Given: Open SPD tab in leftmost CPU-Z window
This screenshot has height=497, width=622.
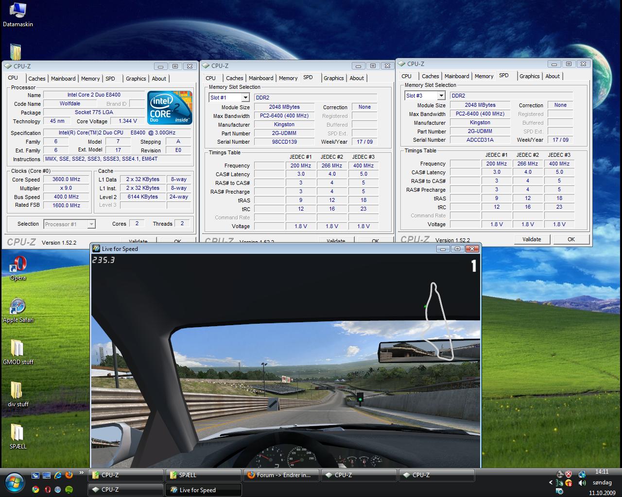Looking at the screenshot, I should 110,79.
